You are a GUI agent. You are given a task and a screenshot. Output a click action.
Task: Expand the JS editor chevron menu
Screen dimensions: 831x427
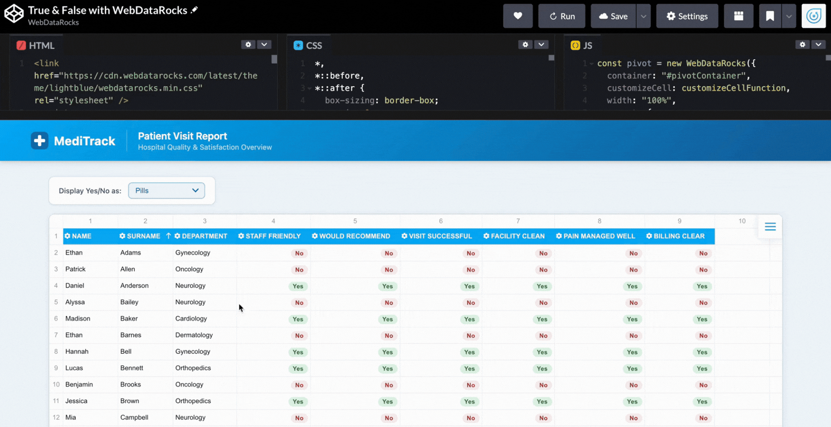tap(818, 44)
